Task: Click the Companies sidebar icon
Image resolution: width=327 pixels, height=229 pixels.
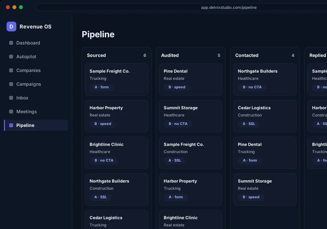Action: pos(11,70)
